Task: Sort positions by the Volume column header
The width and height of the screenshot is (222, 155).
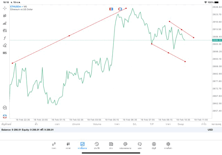Action: (97, 124)
